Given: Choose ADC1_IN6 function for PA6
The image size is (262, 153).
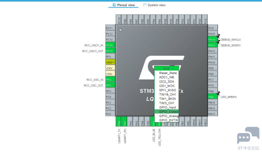Looking at the screenshot, I should tap(167, 77).
